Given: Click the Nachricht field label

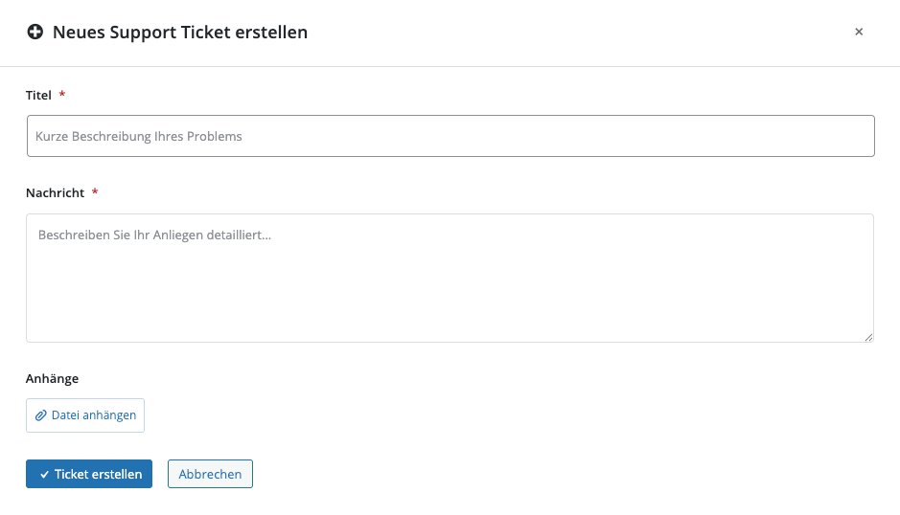Looking at the screenshot, I should [56, 192].
